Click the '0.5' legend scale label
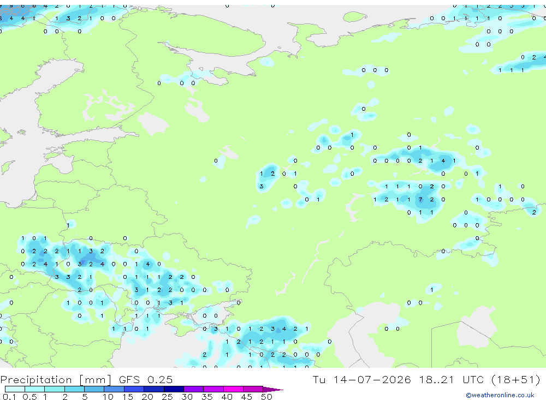This screenshot has width=546, height=400. pyautogui.click(x=29, y=397)
